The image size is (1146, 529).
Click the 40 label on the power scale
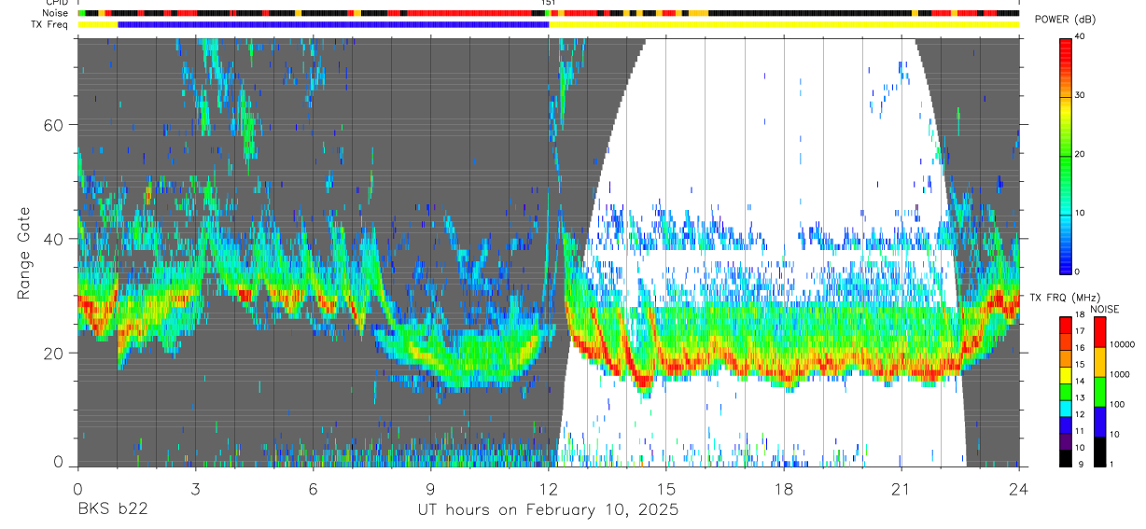[1081, 37]
